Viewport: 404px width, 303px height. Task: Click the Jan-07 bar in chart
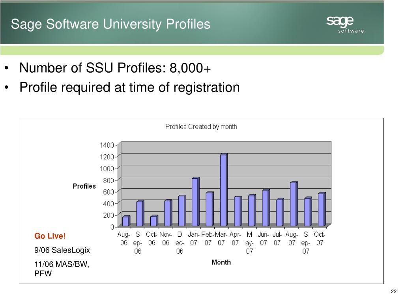tap(196, 202)
